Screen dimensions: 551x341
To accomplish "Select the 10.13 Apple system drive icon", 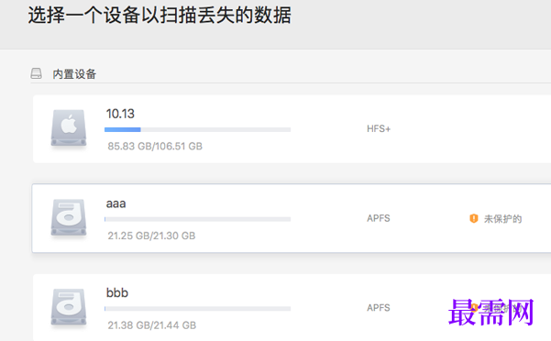I will 69,127.
